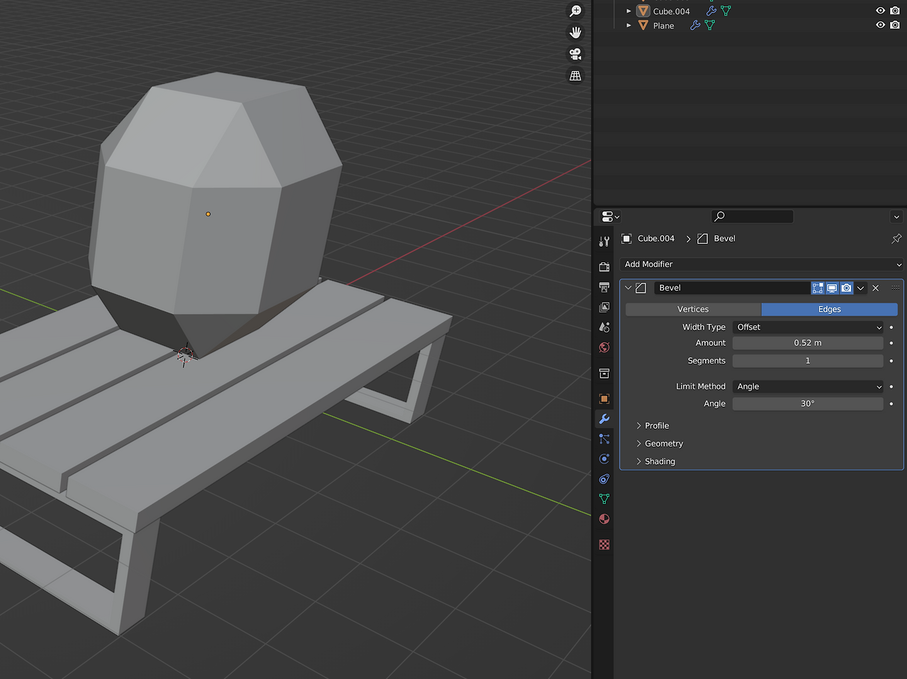Open the Modifiers wrench tab
This screenshot has width=907, height=679.
tap(604, 419)
